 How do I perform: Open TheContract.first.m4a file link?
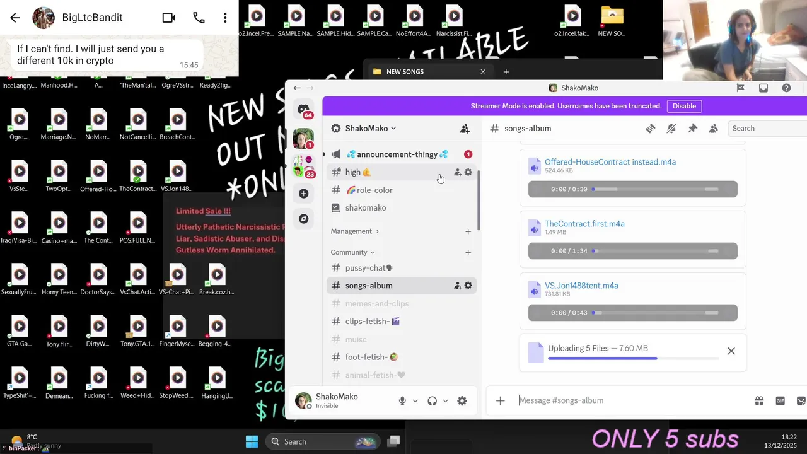tap(584, 224)
